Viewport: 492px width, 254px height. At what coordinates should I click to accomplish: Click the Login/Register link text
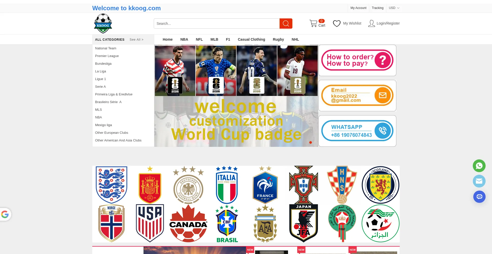click(388, 23)
